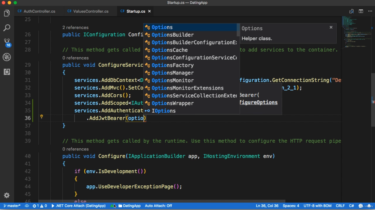375x210 pixels.
Task: Change encoding UTF-8 with BOM
Action: click(317, 206)
